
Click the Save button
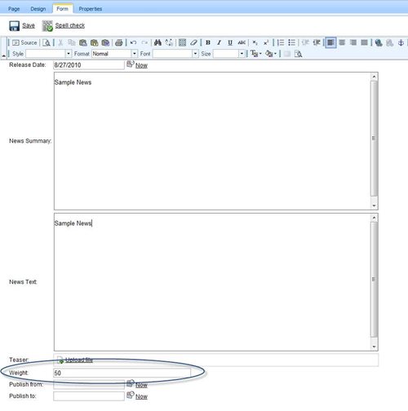(x=22, y=25)
